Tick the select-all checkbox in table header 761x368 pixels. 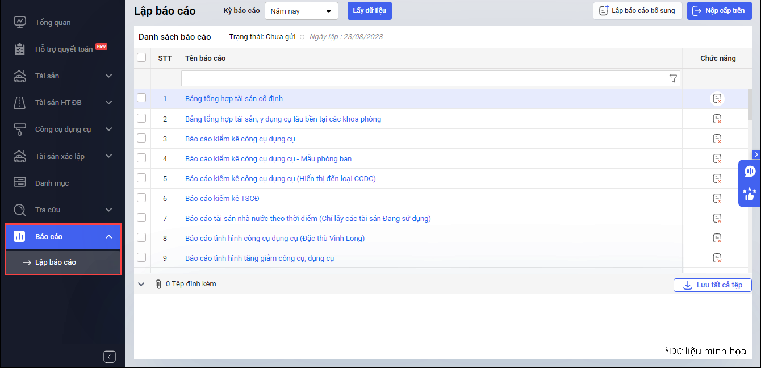click(x=141, y=57)
